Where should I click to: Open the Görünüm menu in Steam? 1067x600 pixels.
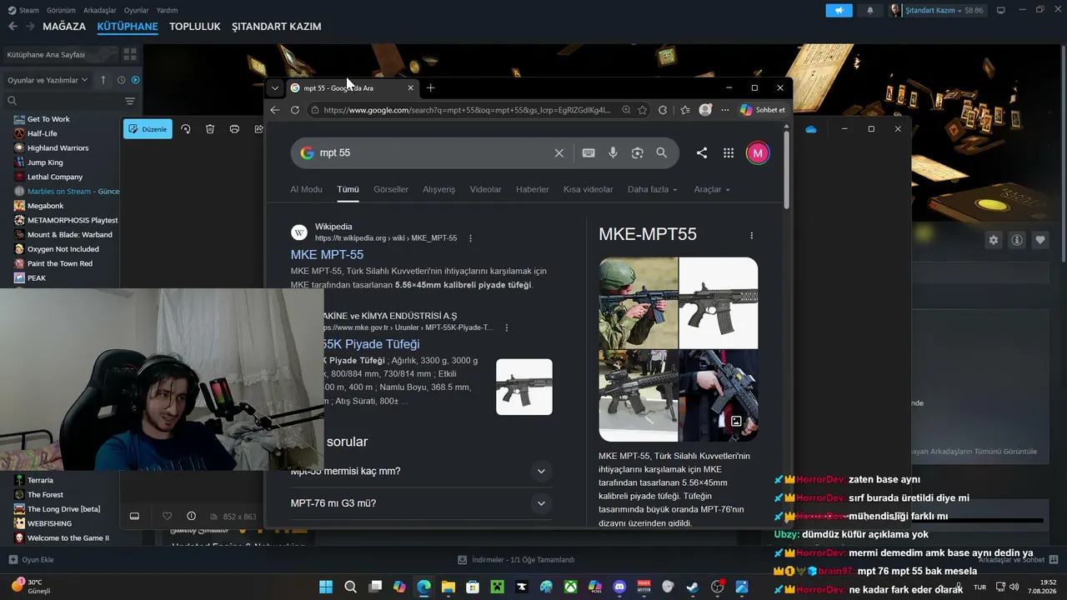tap(61, 10)
